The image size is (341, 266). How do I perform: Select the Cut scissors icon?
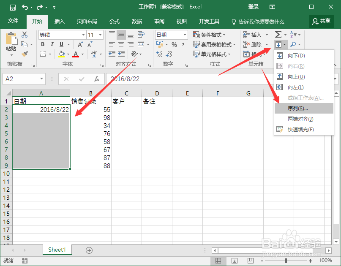[x=25, y=35]
